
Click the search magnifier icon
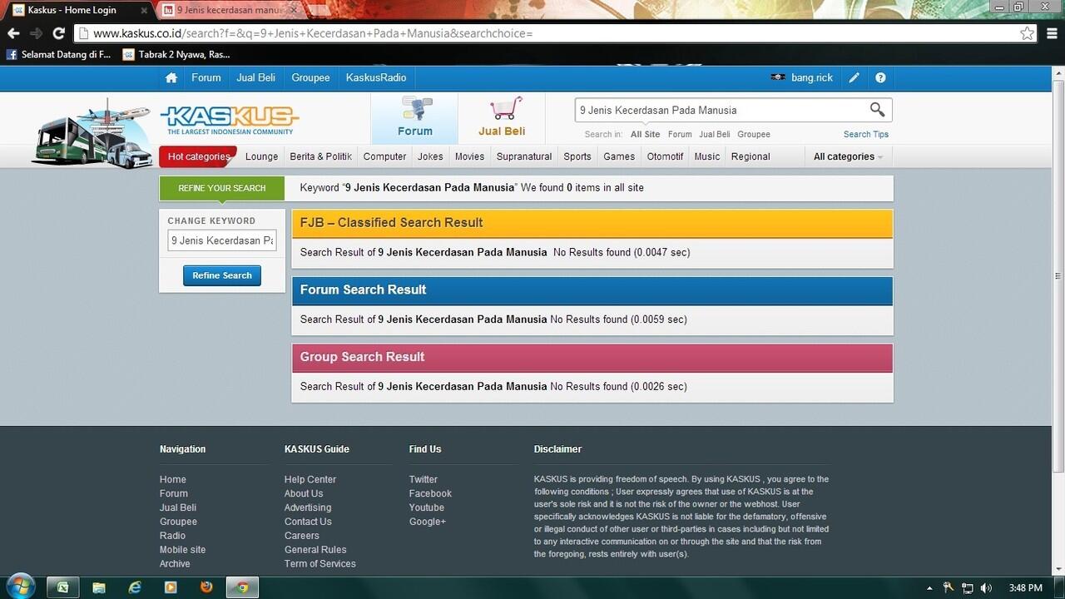pos(877,110)
